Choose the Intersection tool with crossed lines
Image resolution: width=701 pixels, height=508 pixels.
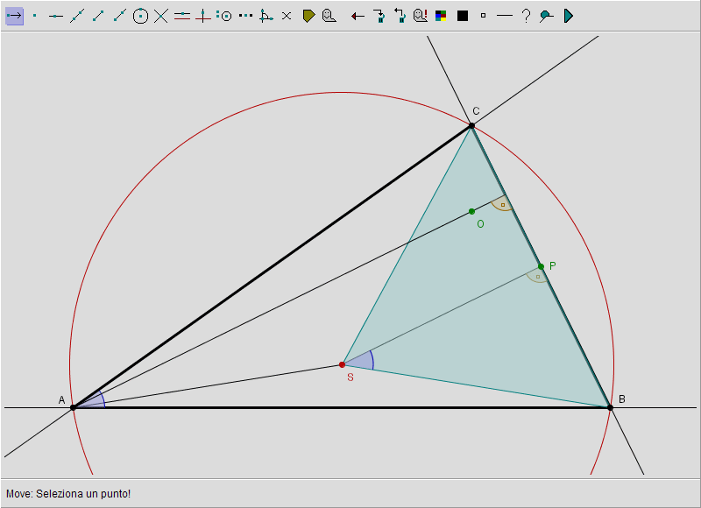click(x=161, y=16)
